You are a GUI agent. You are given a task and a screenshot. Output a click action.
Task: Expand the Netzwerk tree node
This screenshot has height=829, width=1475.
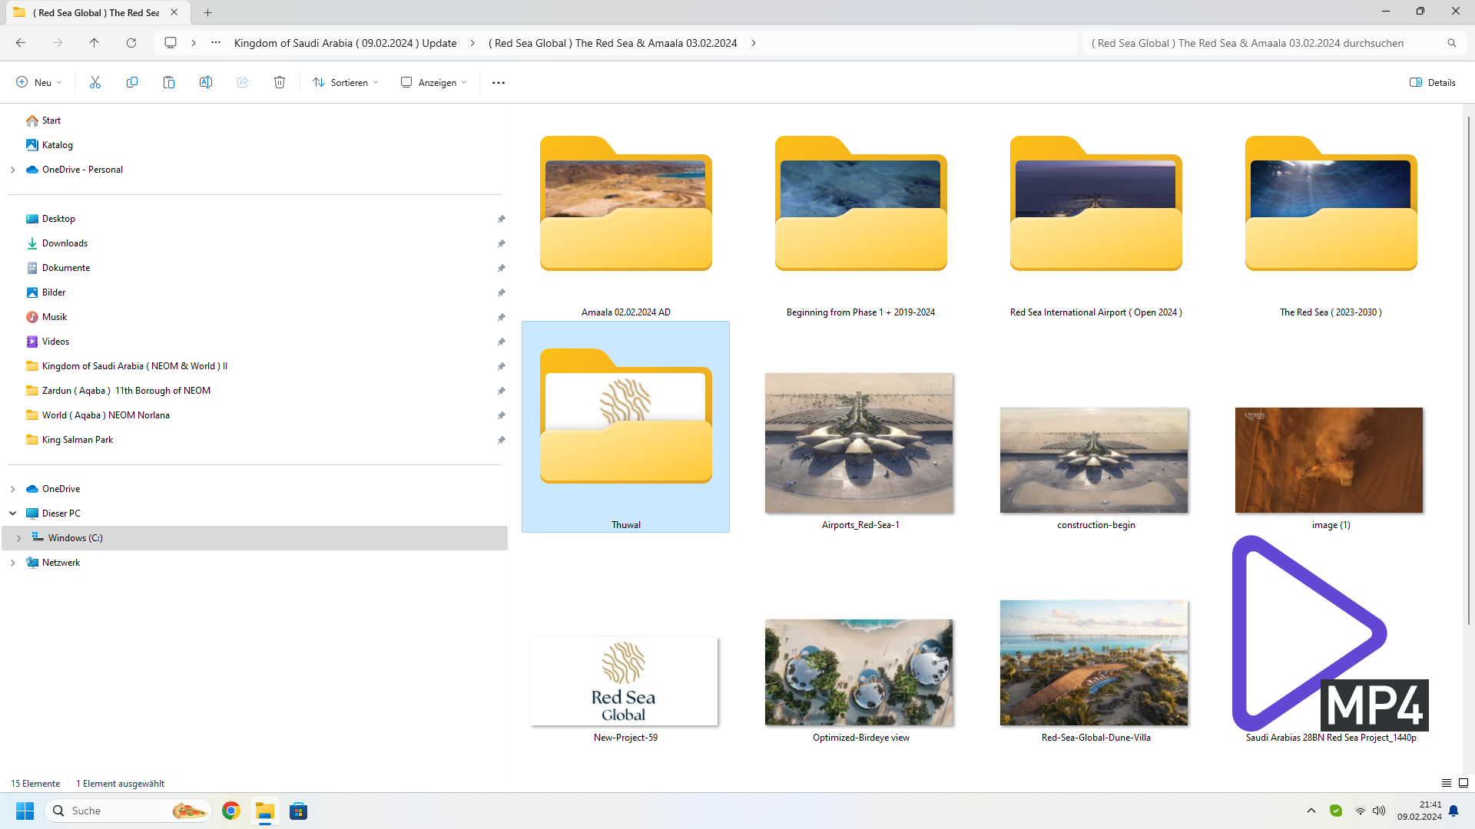(12, 563)
